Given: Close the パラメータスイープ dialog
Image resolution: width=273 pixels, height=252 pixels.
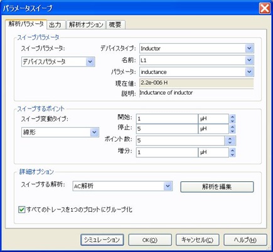Looking at the screenshot, I should 265,8.
